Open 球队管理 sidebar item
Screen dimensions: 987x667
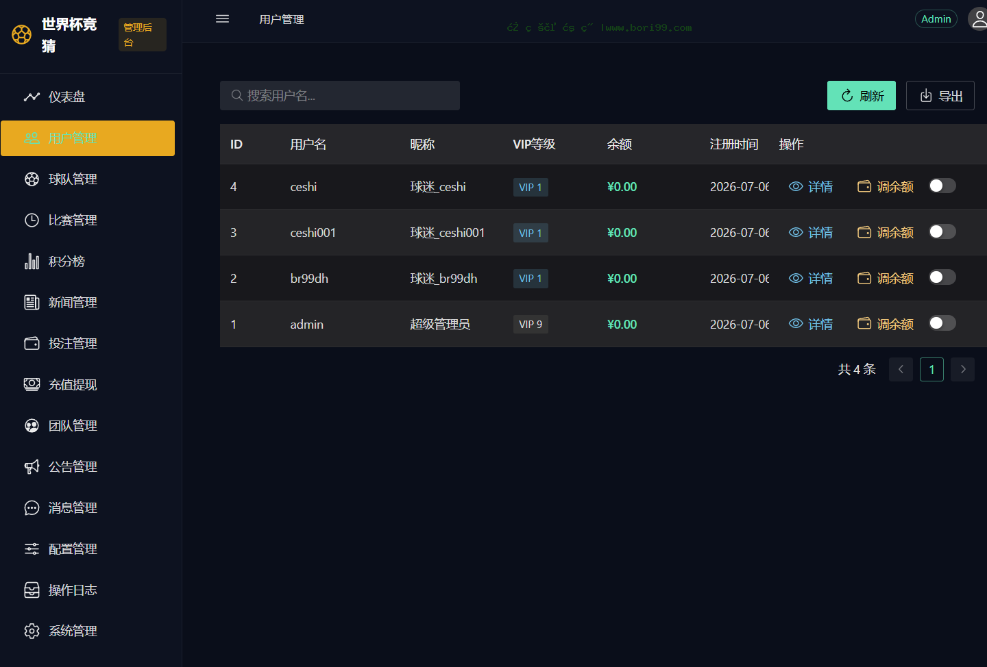(x=88, y=179)
